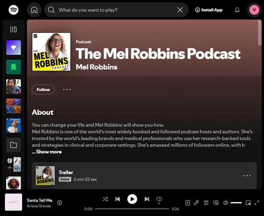The height and width of the screenshot is (216, 264).
Task: Click the Trailer tag badge
Action: coord(65,180)
